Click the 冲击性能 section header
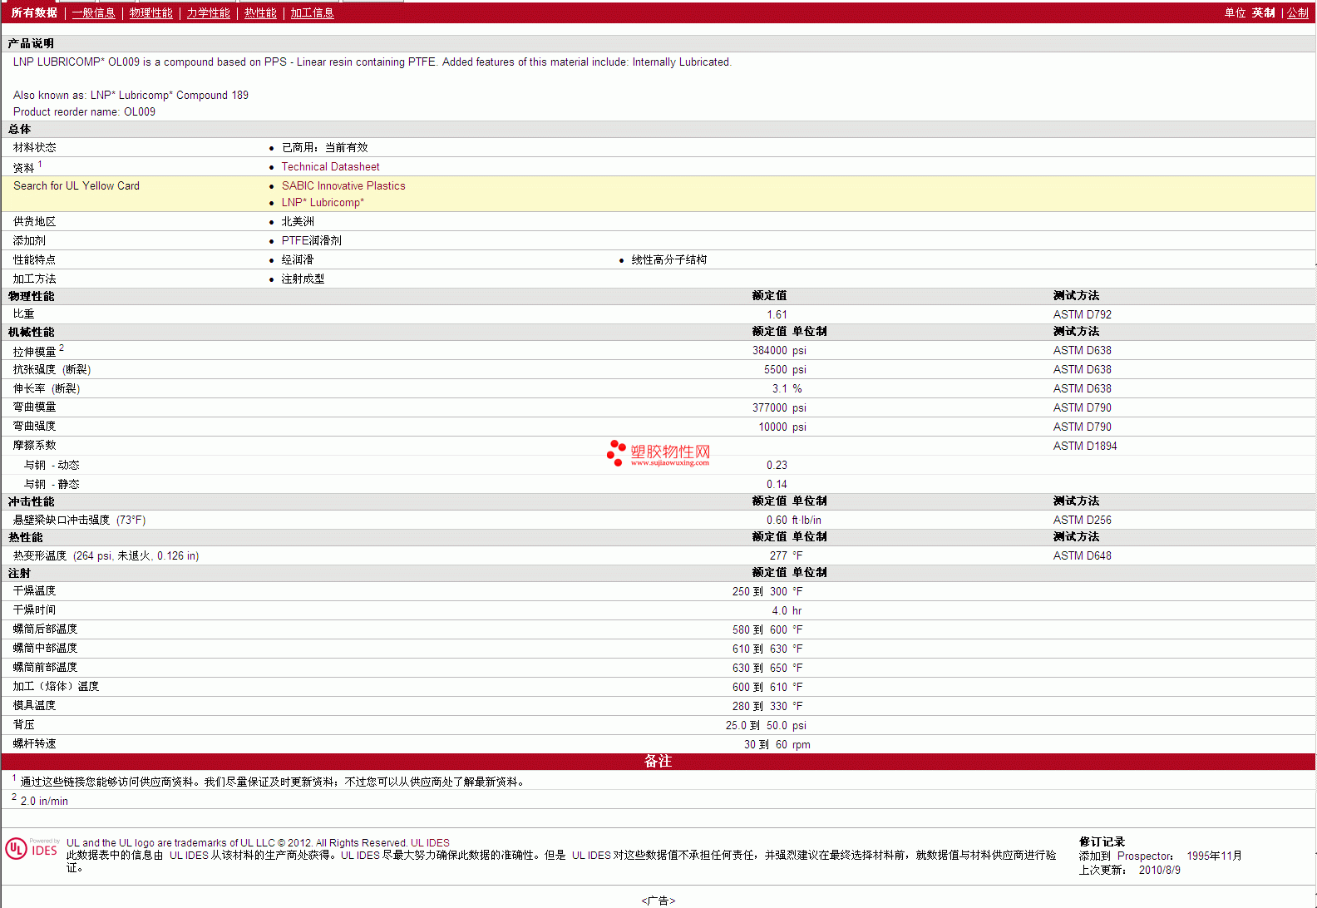This screenshot has height=908, width=1317. (31, 501)
